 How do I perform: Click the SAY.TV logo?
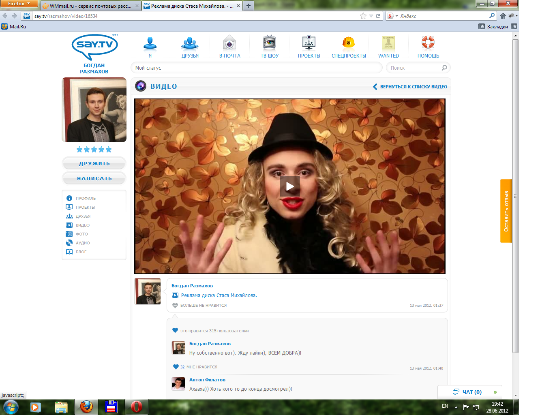(95, 46)
